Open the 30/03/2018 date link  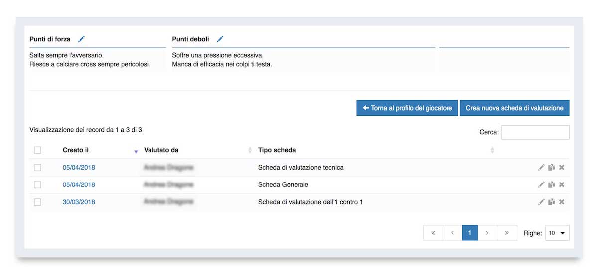[79, 202]
